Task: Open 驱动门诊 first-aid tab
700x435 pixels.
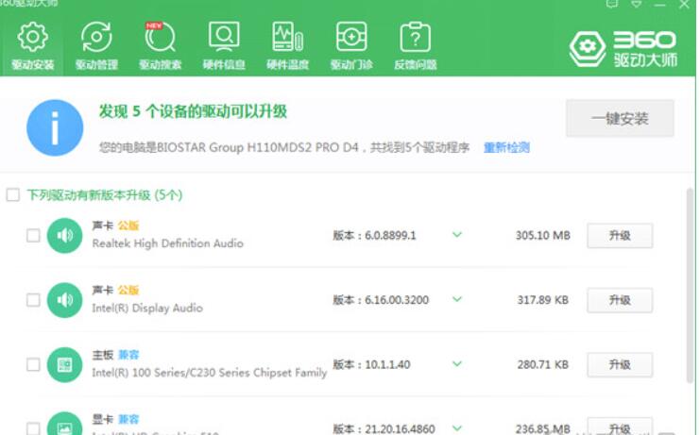Action: tap(351, 46)
